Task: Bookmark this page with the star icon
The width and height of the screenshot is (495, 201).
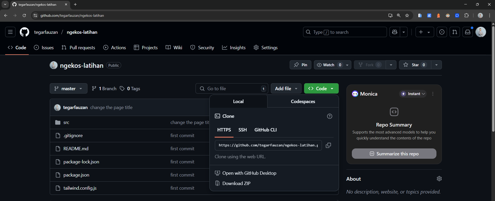Action: point(407,15)
